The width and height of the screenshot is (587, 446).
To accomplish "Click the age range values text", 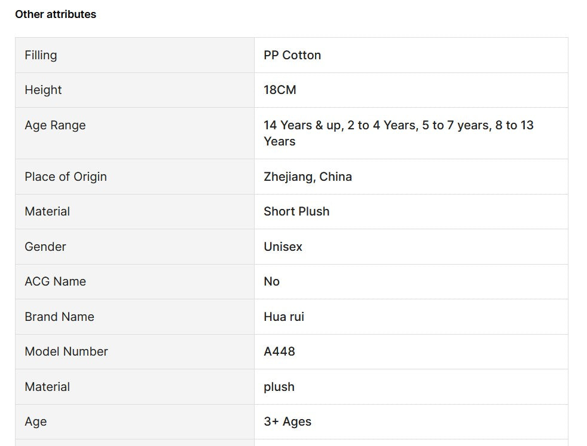I will click(398, 133).
